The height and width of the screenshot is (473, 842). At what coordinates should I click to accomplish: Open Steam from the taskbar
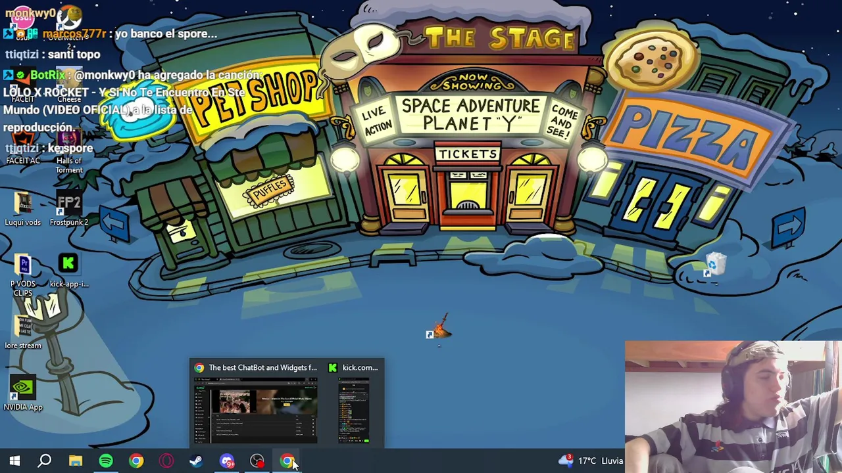(196, 461)
